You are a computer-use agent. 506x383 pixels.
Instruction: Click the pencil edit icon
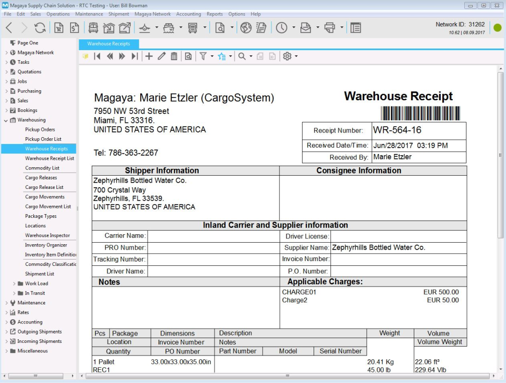point(161,56)
